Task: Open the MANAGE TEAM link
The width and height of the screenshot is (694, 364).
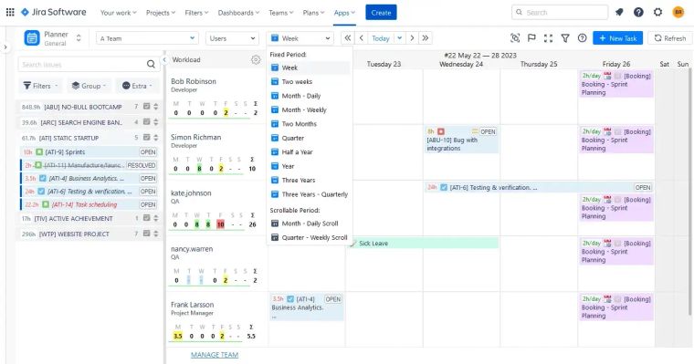Action: 215,355
